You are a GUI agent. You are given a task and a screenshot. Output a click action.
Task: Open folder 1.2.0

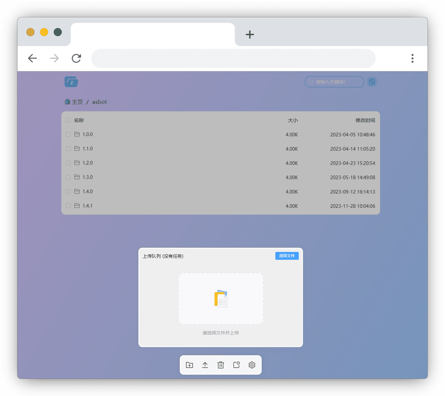(x=88, y=163)
